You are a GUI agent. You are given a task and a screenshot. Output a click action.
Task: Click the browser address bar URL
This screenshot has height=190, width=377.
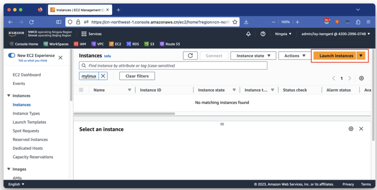click(161, 22)
